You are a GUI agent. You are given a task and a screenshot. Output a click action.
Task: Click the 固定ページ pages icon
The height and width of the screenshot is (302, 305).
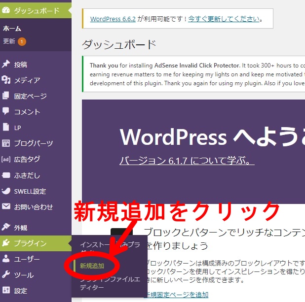tap(6, 96)
